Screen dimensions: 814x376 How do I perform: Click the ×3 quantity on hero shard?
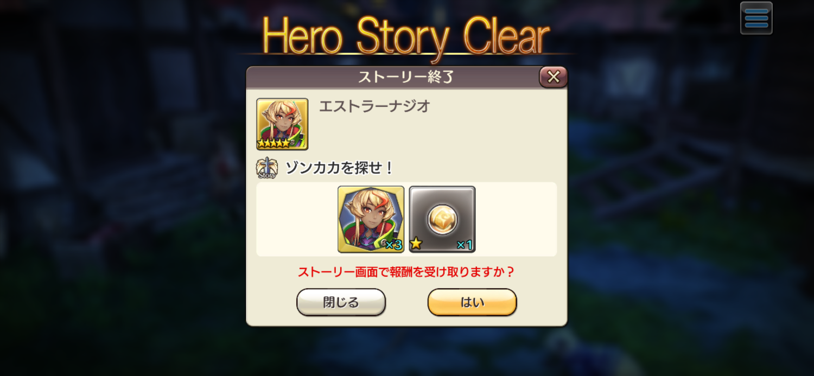point(393,245)
